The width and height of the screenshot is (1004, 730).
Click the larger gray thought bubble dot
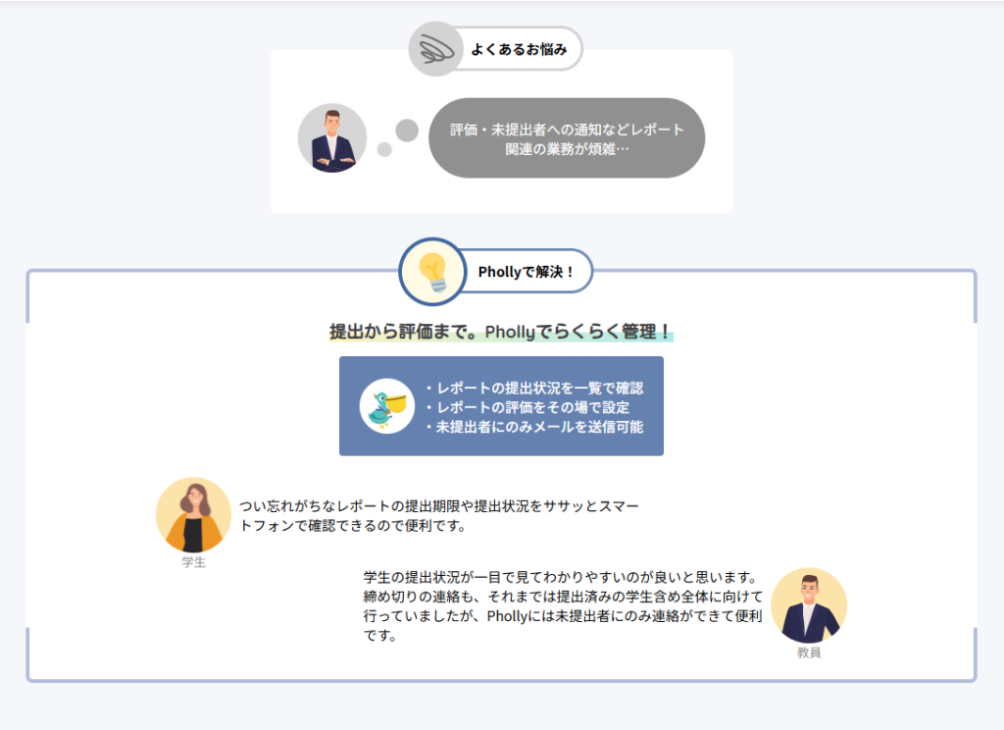[407, 130]
